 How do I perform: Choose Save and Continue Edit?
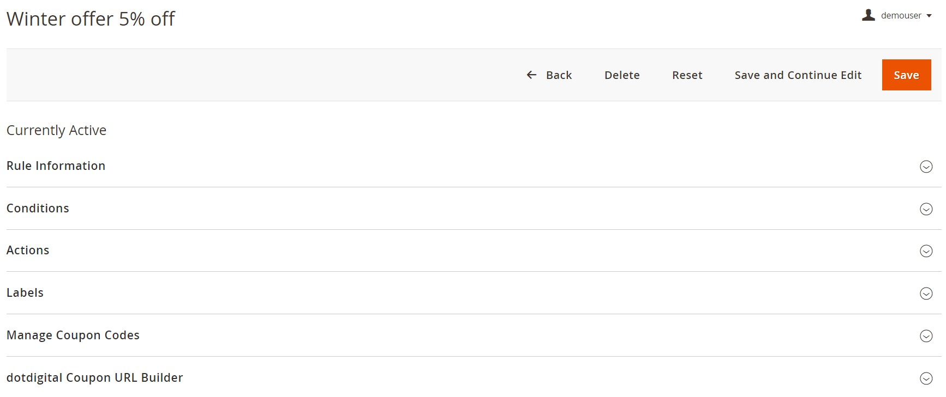(798, 75)
